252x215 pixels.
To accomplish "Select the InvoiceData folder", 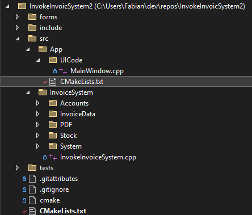I will (78, 114).
